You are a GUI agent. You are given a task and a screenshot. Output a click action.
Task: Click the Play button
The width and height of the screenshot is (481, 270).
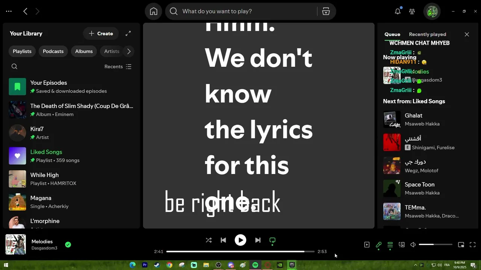(240, 240)
